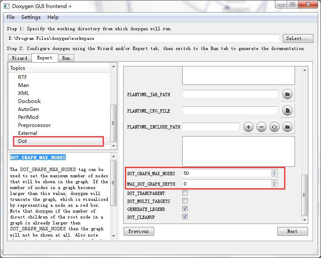Uncheck GENERATE_LEGEND option
This screenshot has height=258, width=321.
coord(185,209)
